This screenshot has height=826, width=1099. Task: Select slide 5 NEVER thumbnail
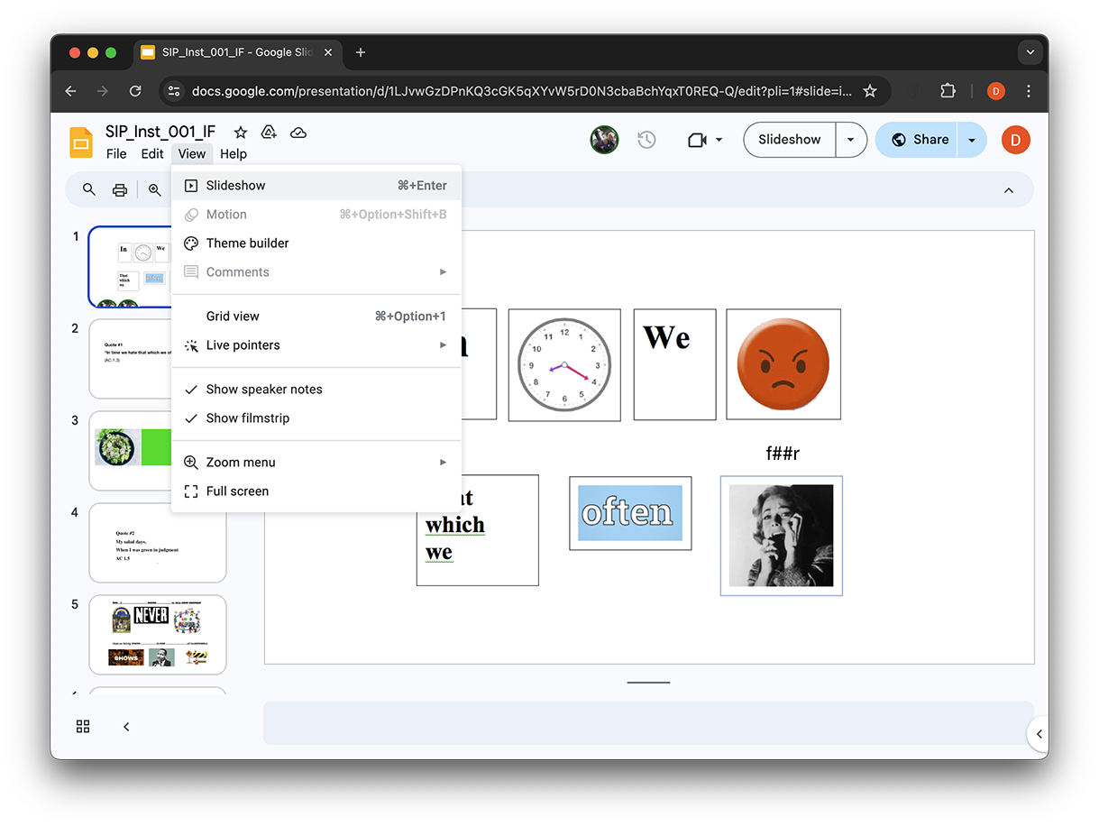click(x=158, y=635)
